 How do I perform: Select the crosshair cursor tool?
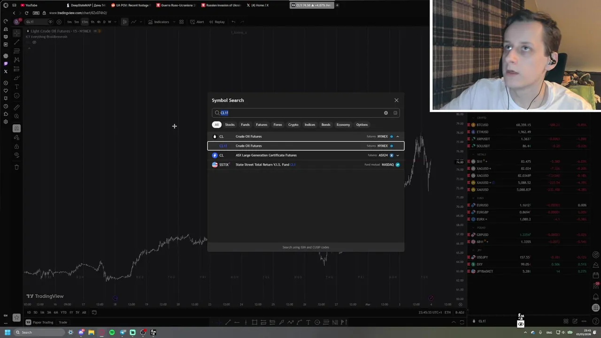[x=16, y=33]
